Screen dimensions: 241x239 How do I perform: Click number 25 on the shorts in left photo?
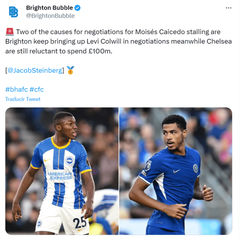tap(80, 222)
